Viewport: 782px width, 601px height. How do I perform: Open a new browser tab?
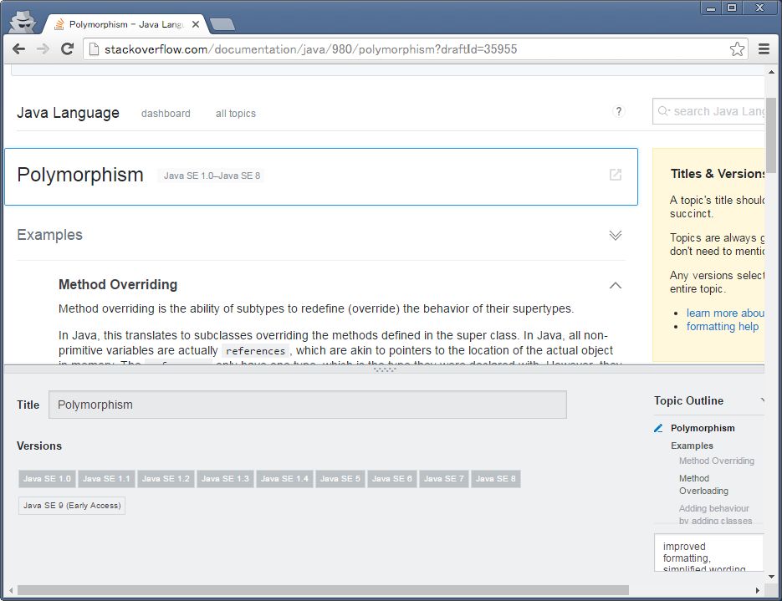222,24
